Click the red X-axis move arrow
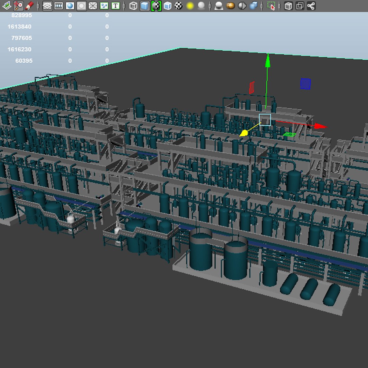The height and width of the screenshot is (368, 368). coord(320,126)
